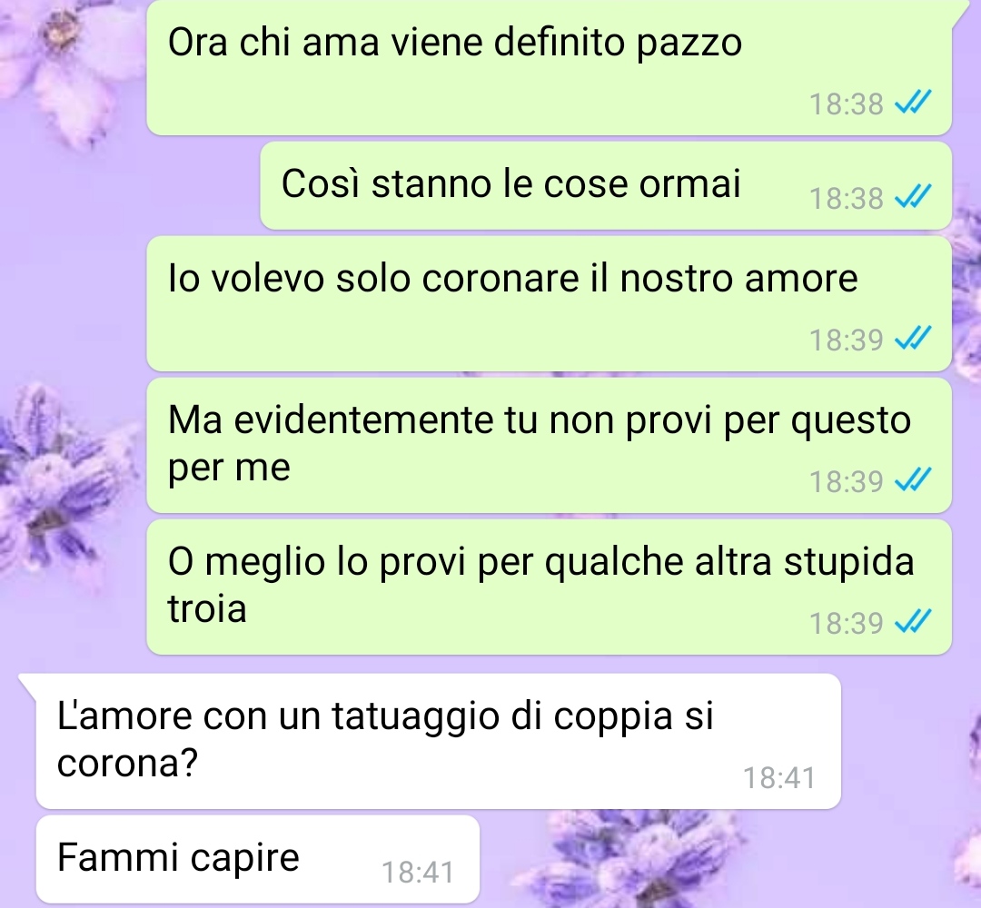Tap the read ticks on 'Ma evidentemente' message
Screen dimensions: 981x908
tap(913, 481)
